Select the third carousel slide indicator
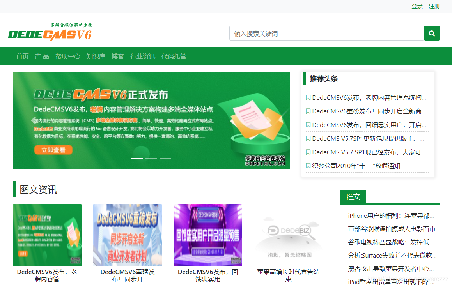This screenshot has width=452, height=286. [x=165, y=159]
